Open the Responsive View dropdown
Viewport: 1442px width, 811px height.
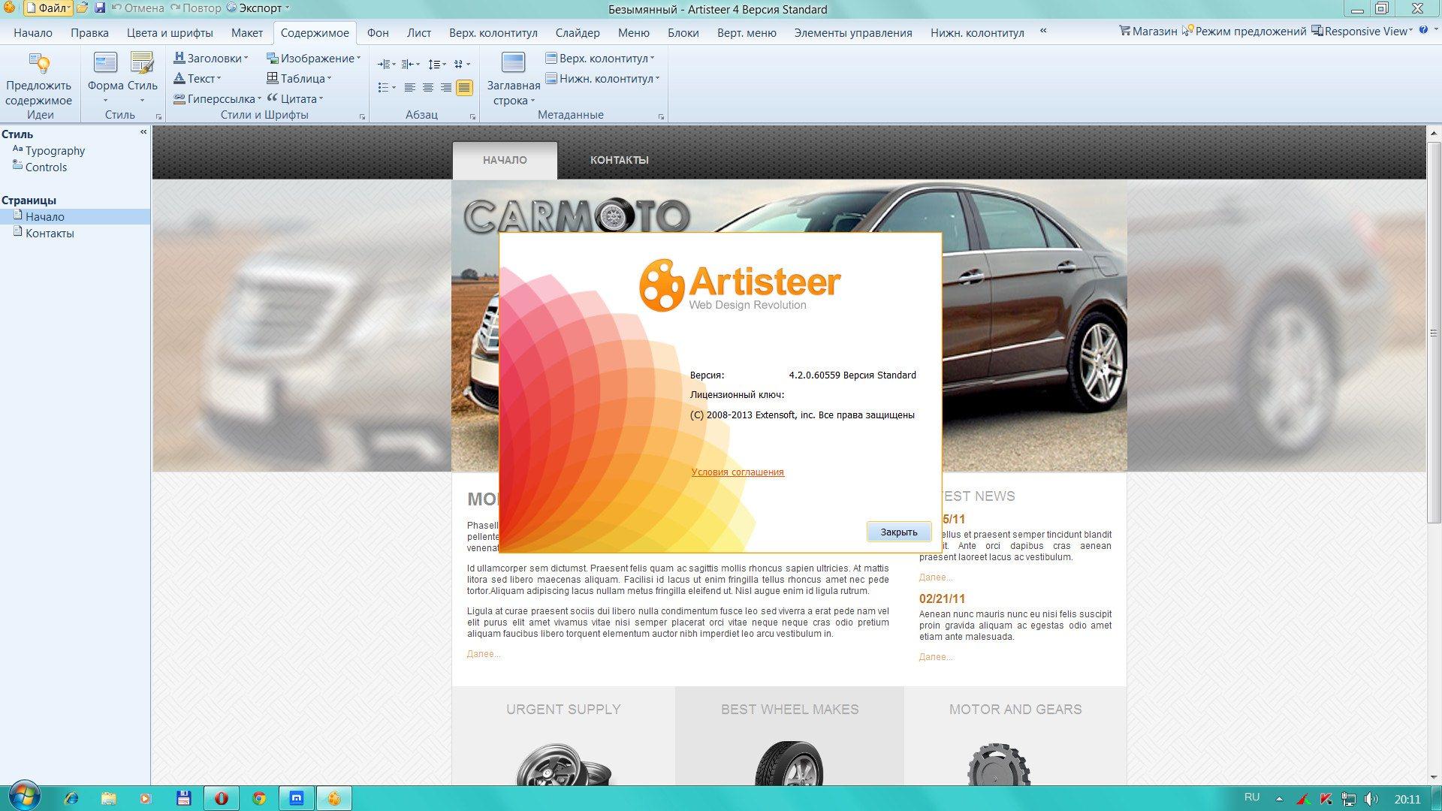click(x=1362, y=32)
